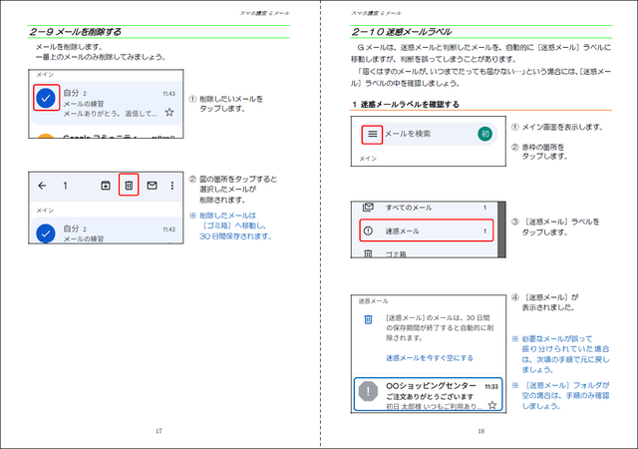Star the OOショッピングセンター message
The height and width of the screenshot is (449, 638).
492,405
